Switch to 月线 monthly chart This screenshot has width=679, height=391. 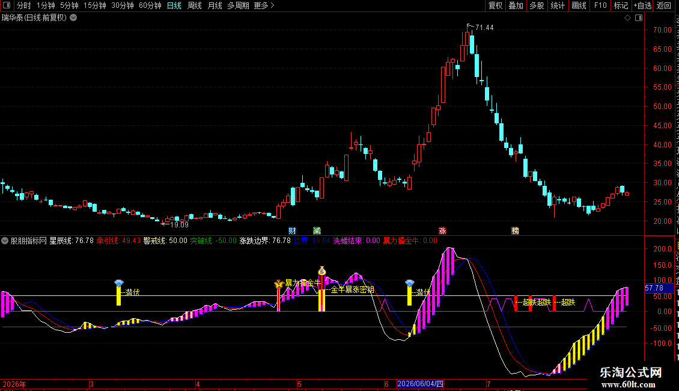(x=215, y=5)
